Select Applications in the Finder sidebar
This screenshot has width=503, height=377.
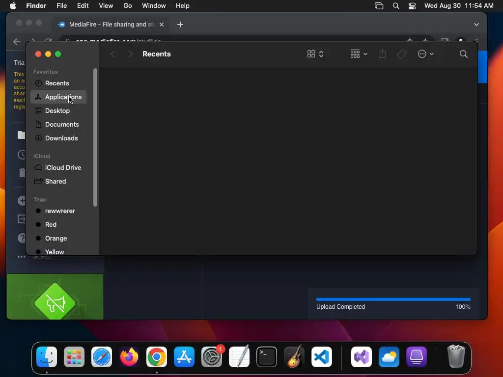point(58,97)
